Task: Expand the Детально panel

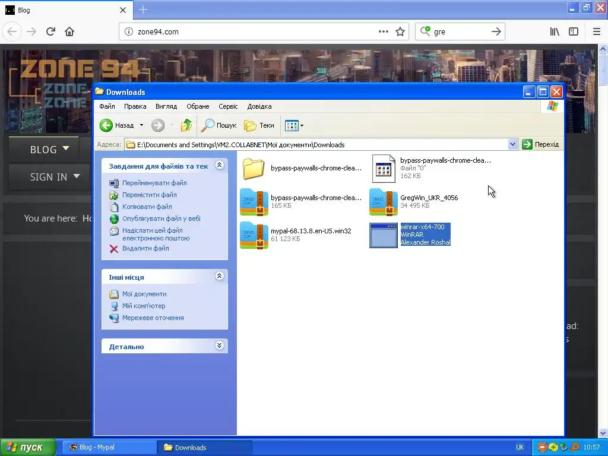Action: tap(219, 345)
